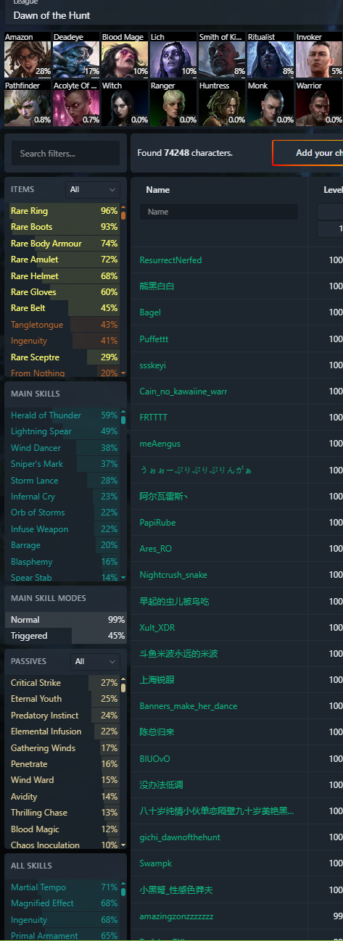Pick the Ritualist class portrait
The width and height of the screenshot is (343, 941).
click(270, 55)
